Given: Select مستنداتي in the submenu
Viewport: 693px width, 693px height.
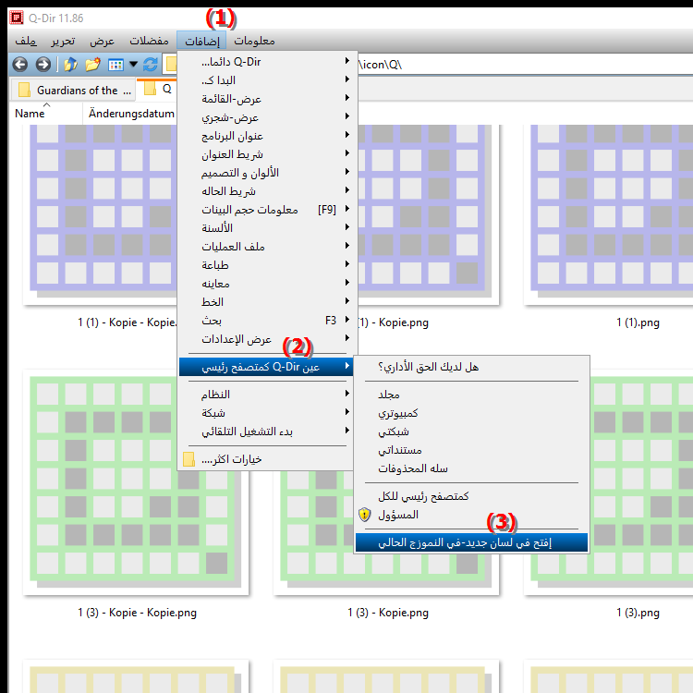Looking at the screenshot, I should (x=471, y=450).
